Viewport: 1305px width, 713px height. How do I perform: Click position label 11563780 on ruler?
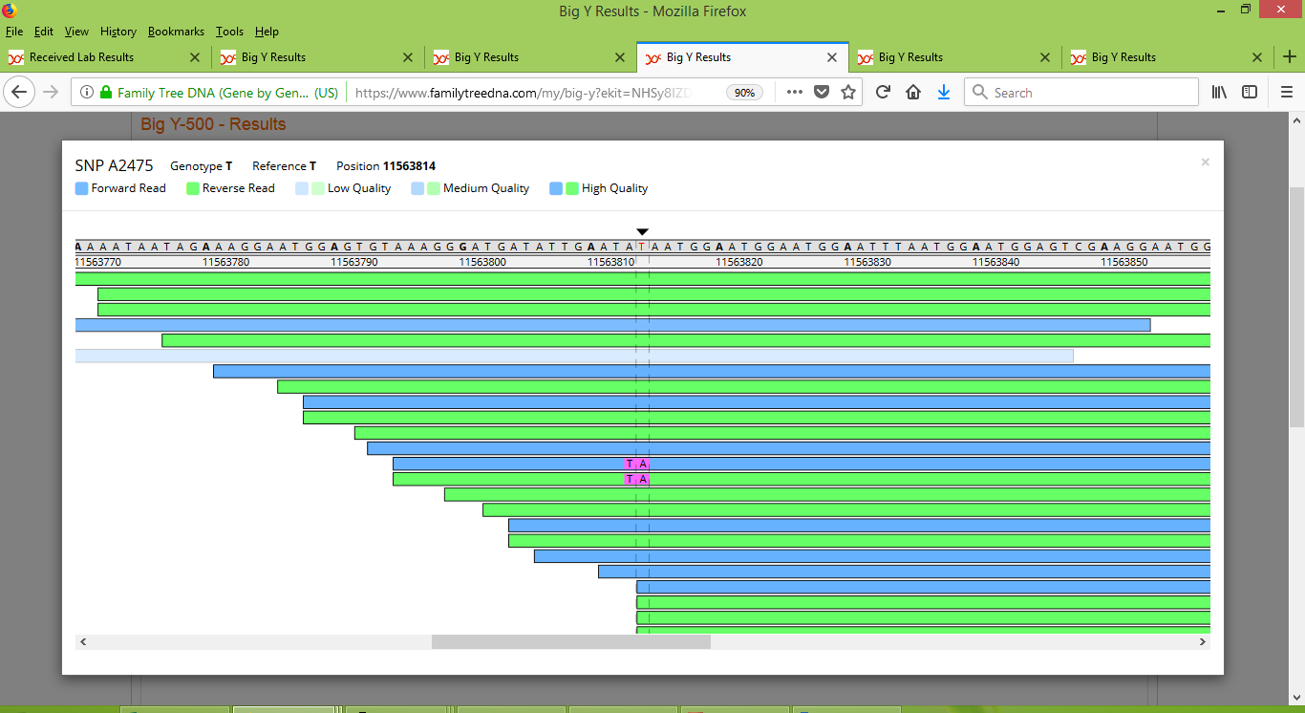pos(226,262)
